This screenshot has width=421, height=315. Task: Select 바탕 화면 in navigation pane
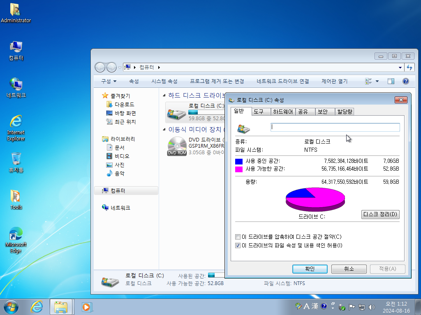[x=121, y=113]
